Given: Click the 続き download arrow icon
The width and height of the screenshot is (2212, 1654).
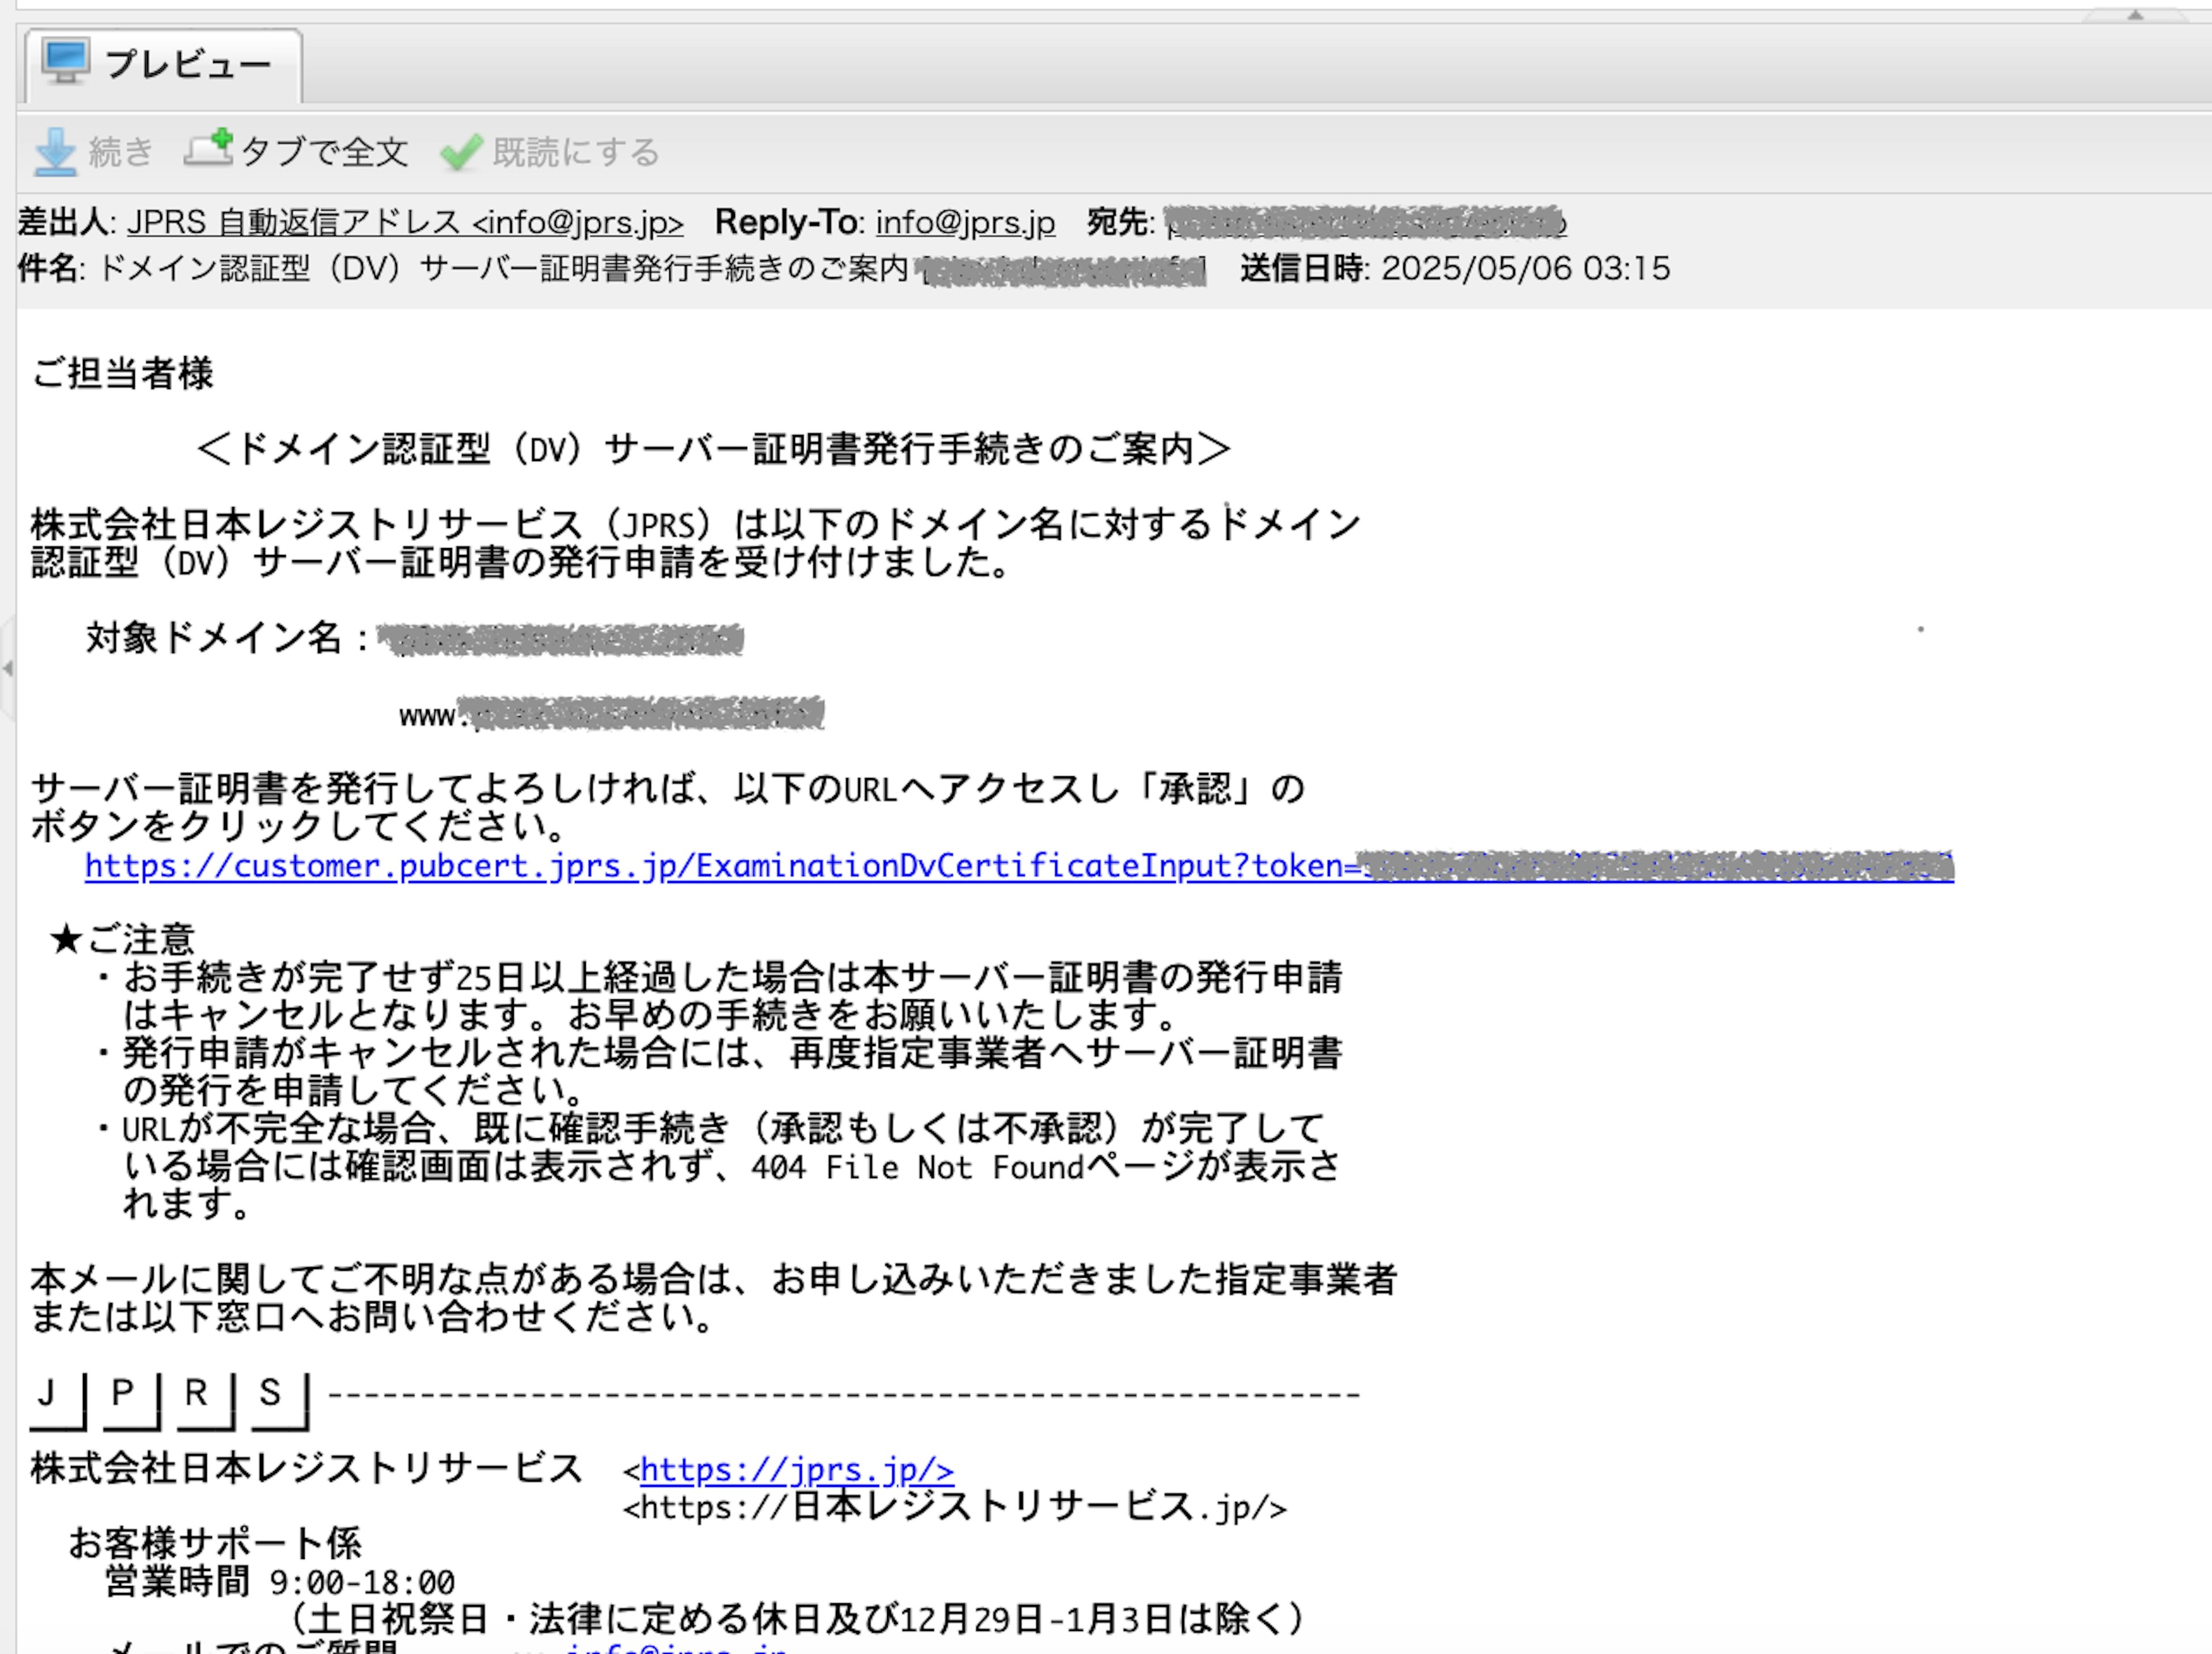Looking at the screenshot, I should tap(55, 152).
